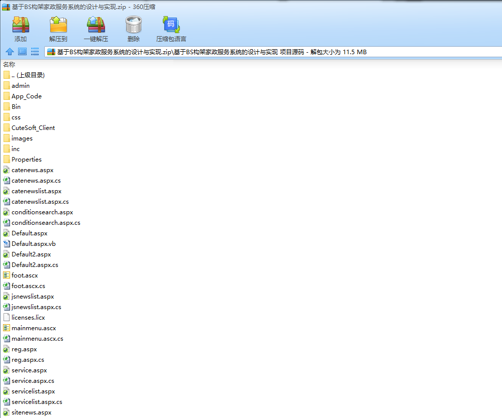Screen dimensions: 502x418
Task: Select sitenews.aspx file name
Action: click(31, 412)
